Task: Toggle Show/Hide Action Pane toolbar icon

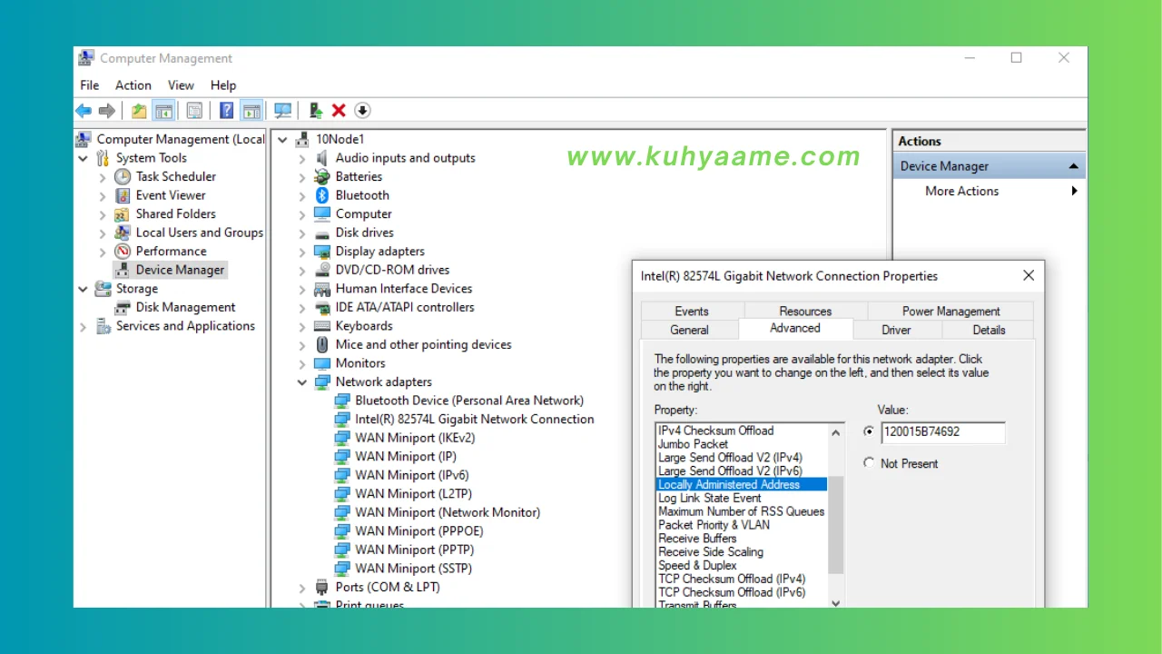Action: 251,111
